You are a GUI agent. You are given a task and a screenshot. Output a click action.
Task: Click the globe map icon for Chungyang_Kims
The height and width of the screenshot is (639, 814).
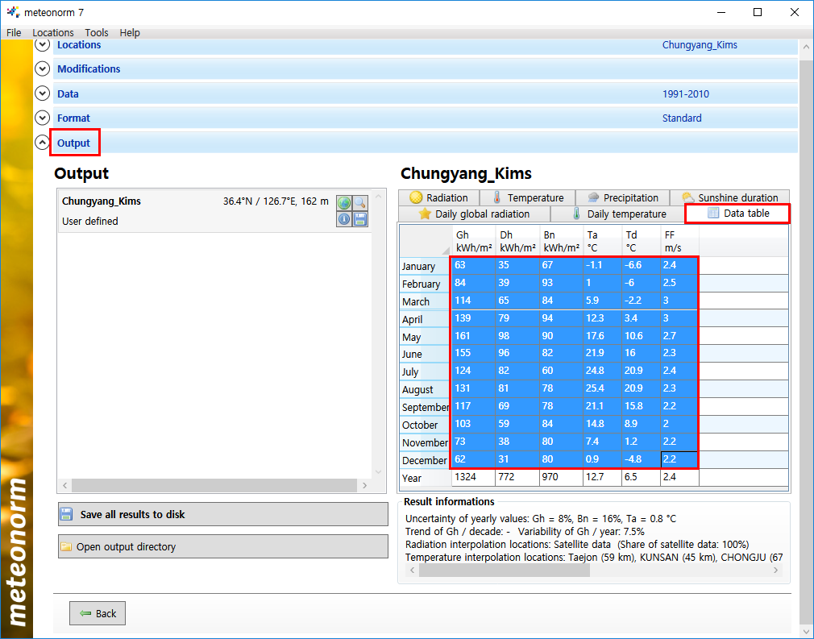(x=344, y=203)
